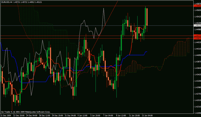Select the red dotted horizontal line at 1.4477

pos(97,36)
